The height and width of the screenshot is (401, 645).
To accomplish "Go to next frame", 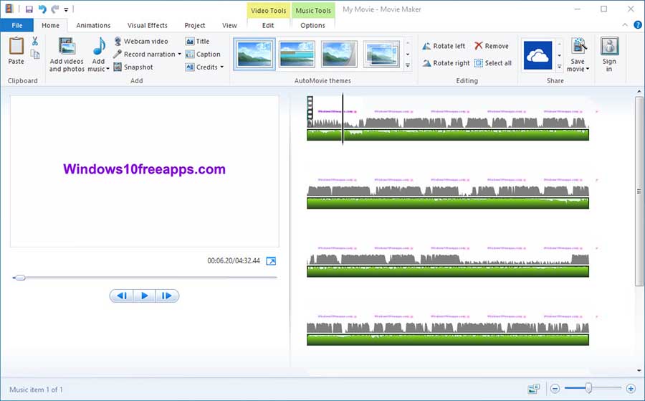I will (167, 296).
